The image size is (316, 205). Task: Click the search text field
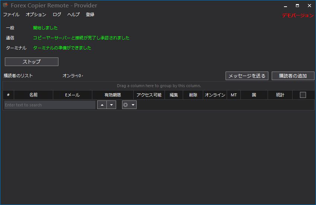coord(50,105)
